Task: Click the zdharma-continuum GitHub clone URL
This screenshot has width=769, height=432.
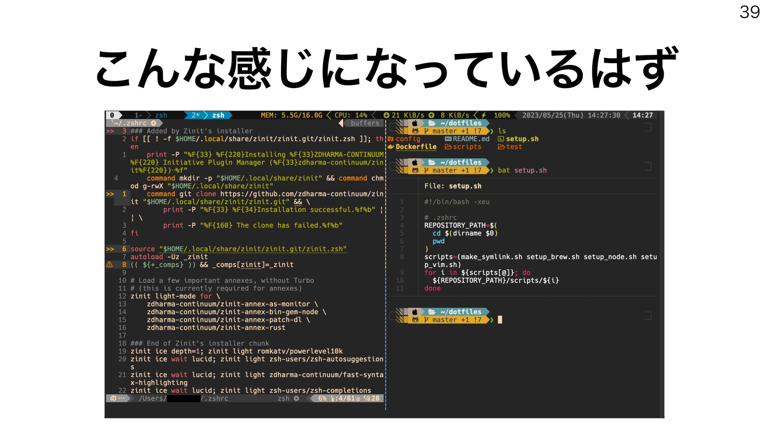Action: click(x=301, y=194)
